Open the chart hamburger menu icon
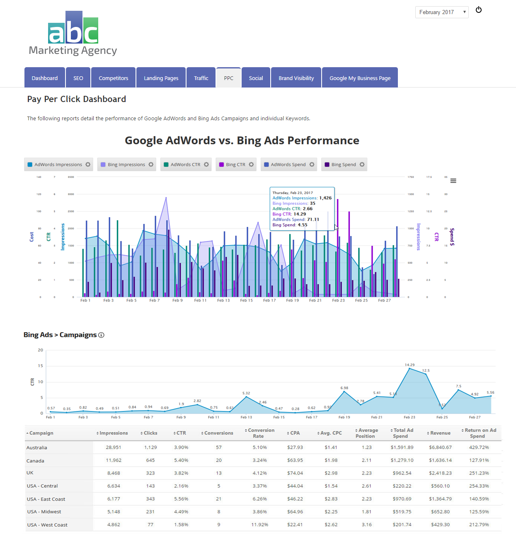The height and width of the screenshot is (540, 516). pos(453,181)
